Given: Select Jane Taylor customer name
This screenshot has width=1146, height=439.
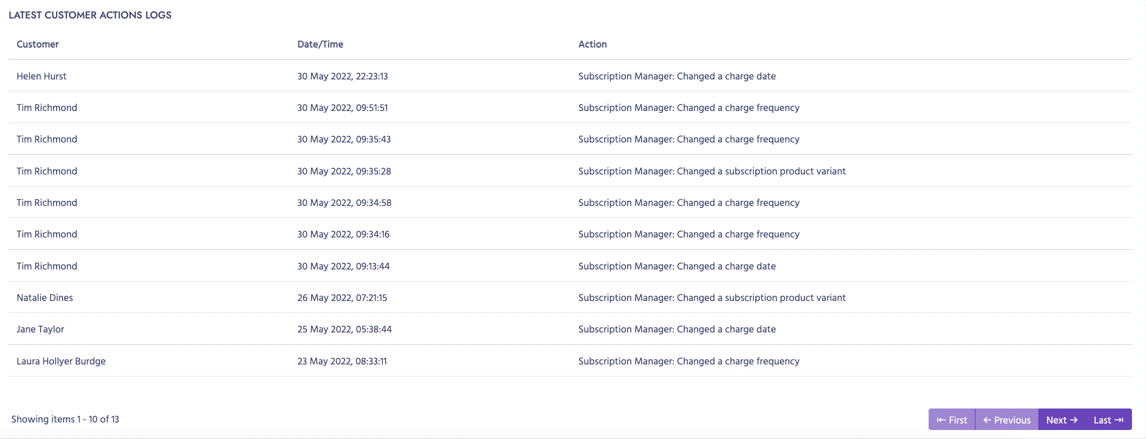Looking at the screenshot, I should click(x=40, y=329).
